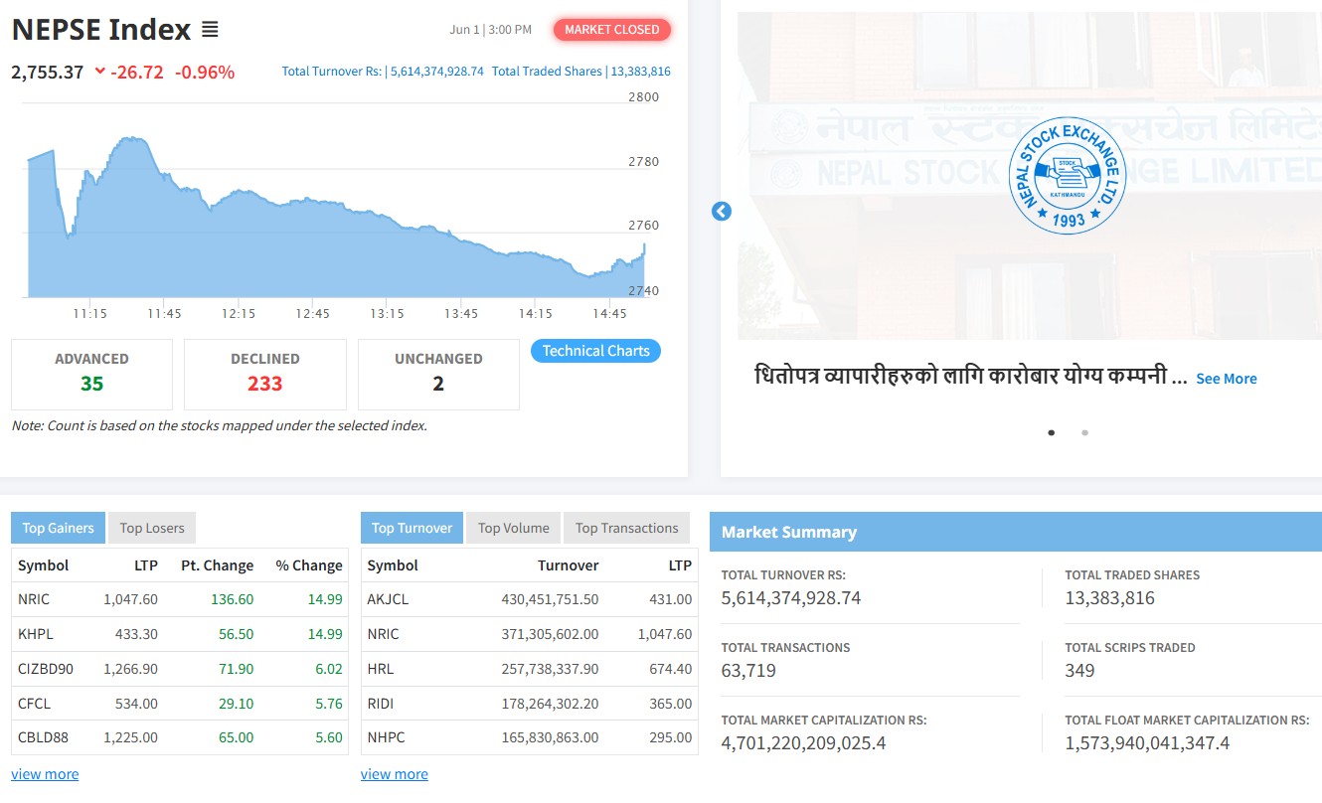Click the % Change column header
The image size is (1322, 803).
point(309,565)
